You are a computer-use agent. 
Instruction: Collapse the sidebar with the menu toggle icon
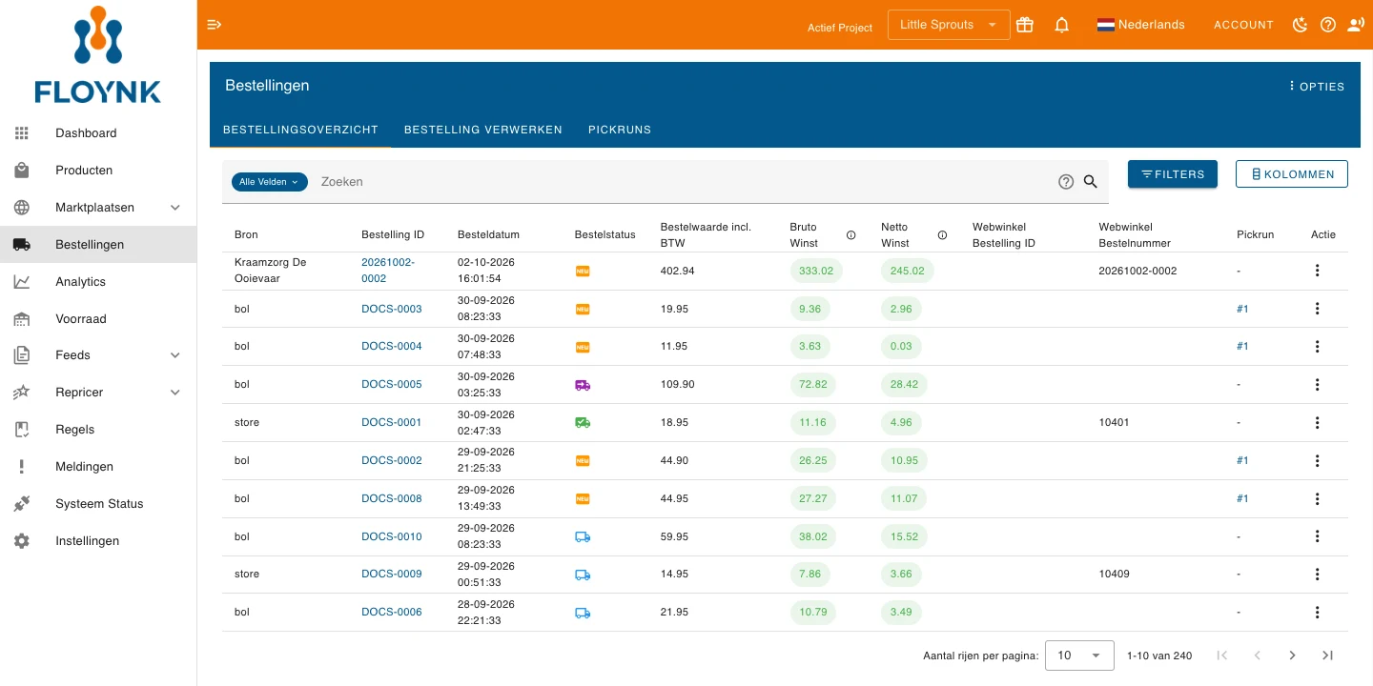point(215,25)
